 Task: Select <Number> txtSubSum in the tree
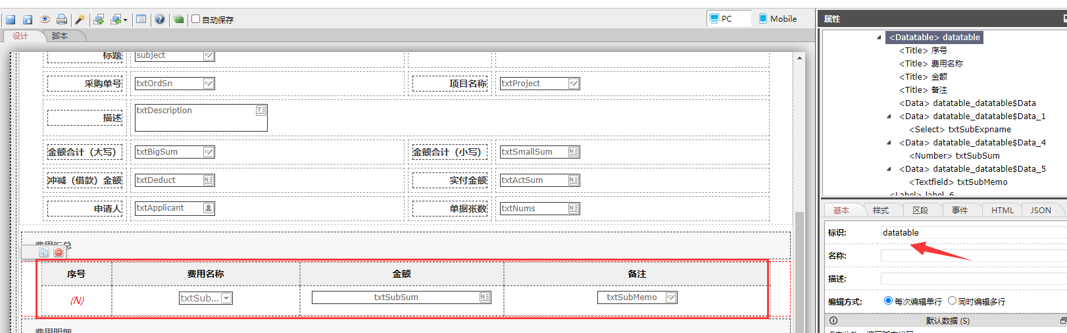(954, 156)
